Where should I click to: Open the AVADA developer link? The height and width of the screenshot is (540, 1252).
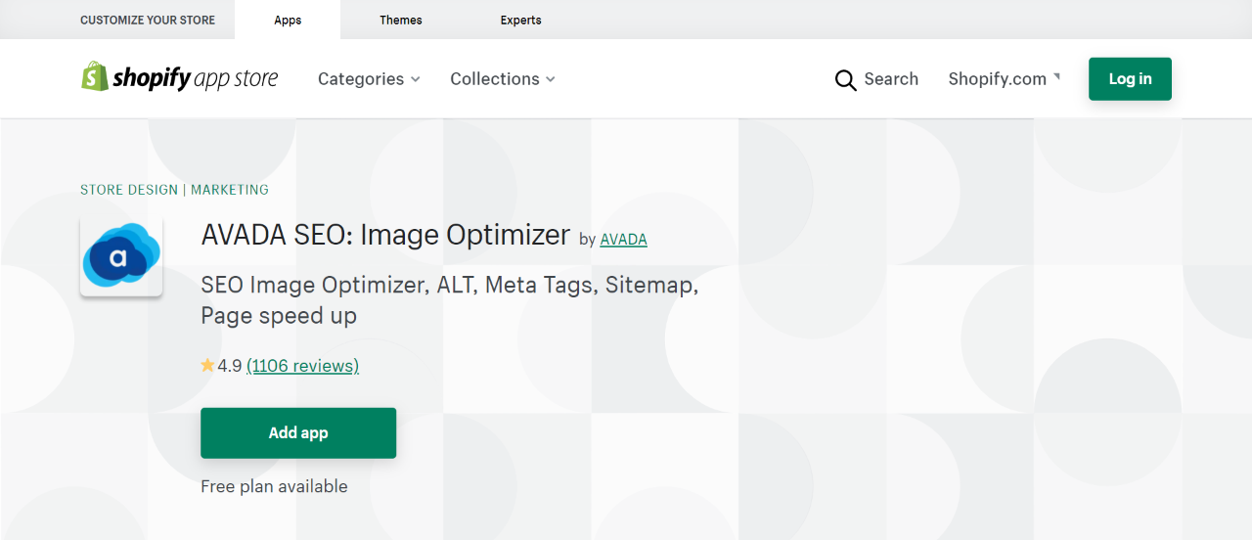623,239
